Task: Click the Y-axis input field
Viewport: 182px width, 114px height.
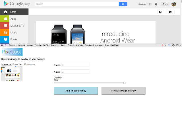Action: [75, 65]
